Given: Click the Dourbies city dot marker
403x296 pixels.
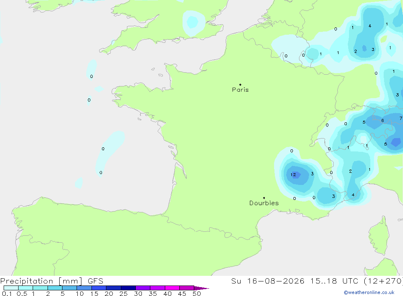Looking at the screenshot, I should (264, 198).
